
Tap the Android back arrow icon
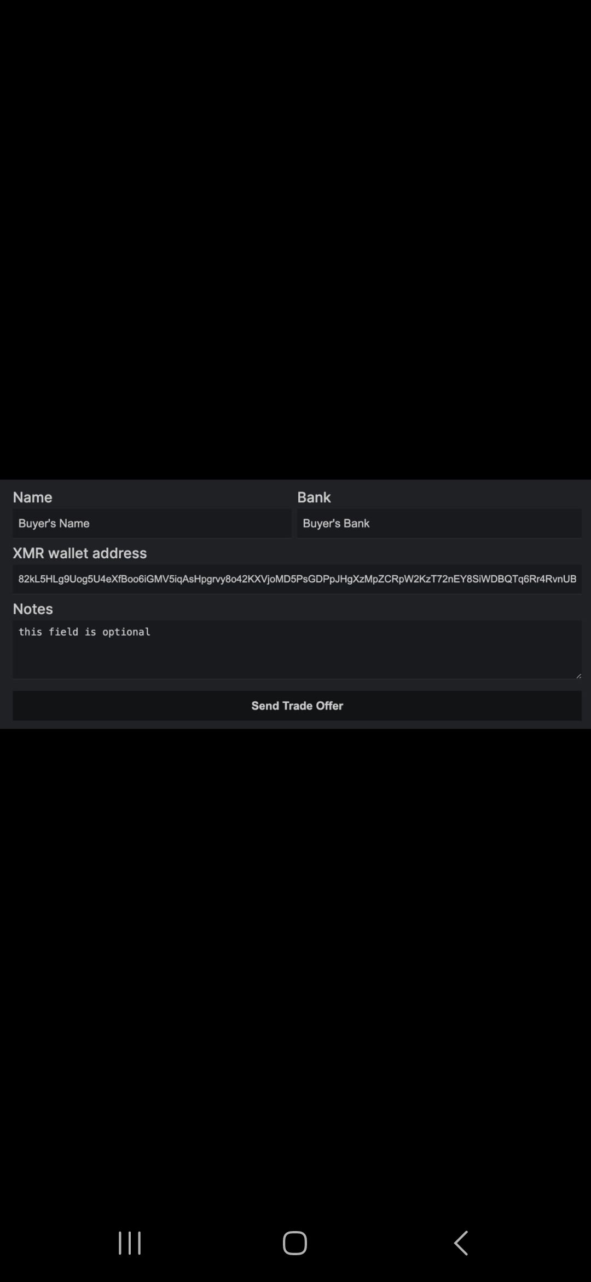461,1243
